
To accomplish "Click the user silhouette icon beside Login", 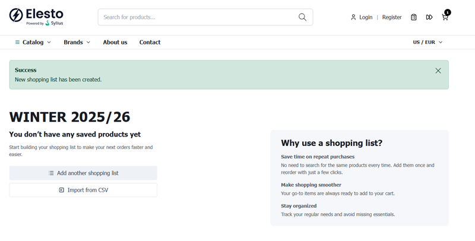I will coord(353,17).
